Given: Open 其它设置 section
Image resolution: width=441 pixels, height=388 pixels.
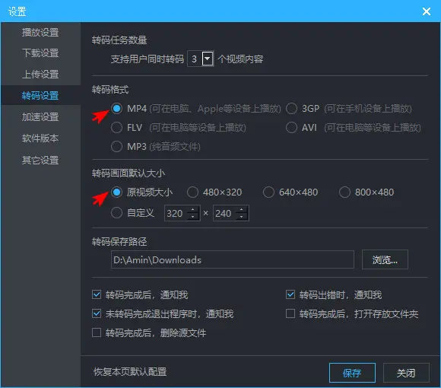Looking at the screenshot, I should click(40, 160).
